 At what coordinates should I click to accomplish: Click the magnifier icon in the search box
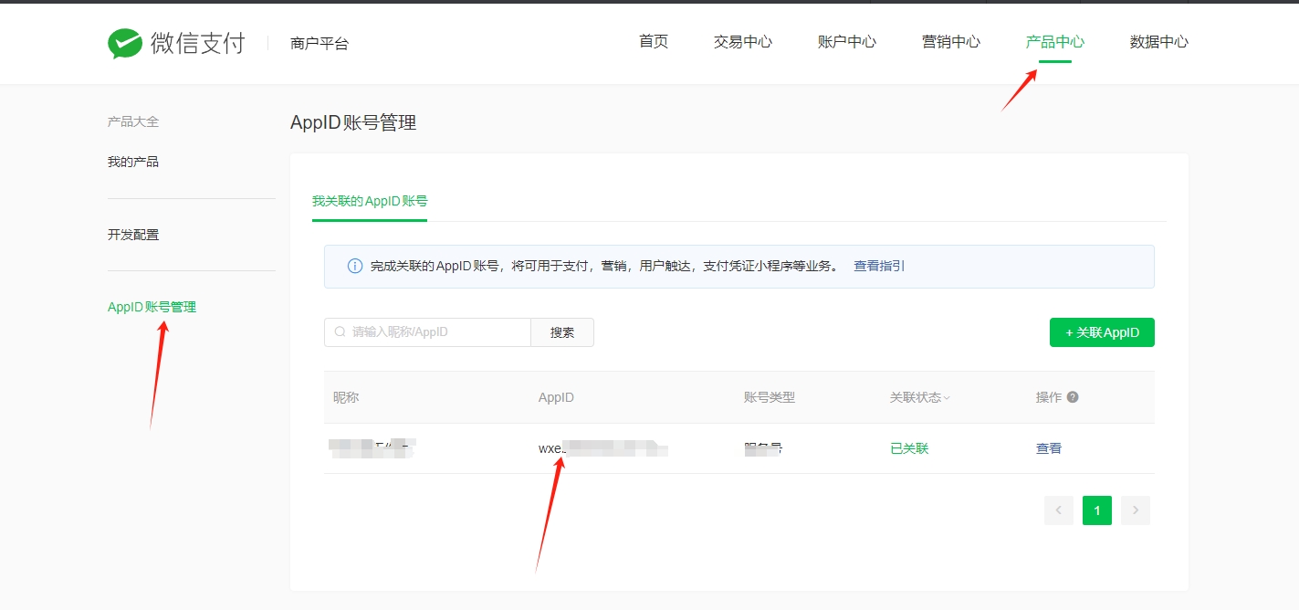click(340, 332)
